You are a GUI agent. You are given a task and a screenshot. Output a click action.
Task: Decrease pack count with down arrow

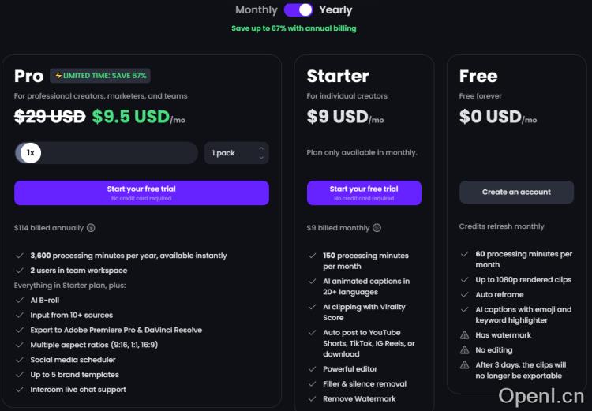click(x=261, y=158)
